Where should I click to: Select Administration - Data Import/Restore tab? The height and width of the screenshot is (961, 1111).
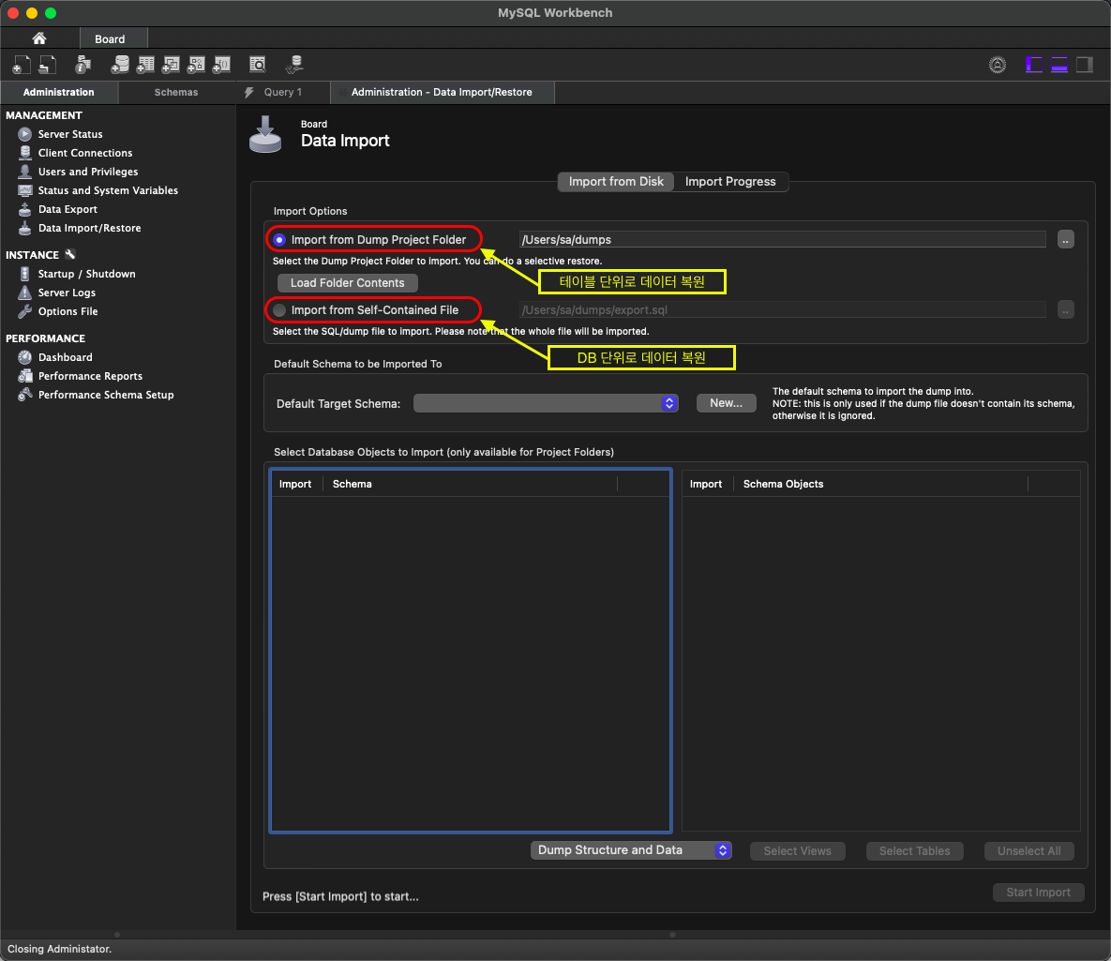[x=442, y=92]
